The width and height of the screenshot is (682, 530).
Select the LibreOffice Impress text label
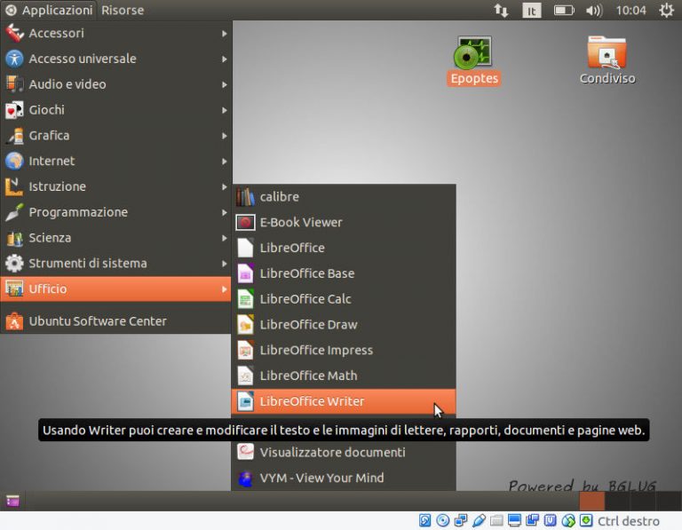[316, 351]
